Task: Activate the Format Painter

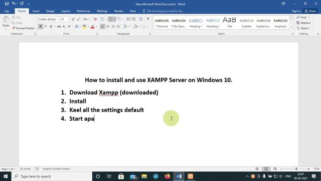Action: (23, 28)
